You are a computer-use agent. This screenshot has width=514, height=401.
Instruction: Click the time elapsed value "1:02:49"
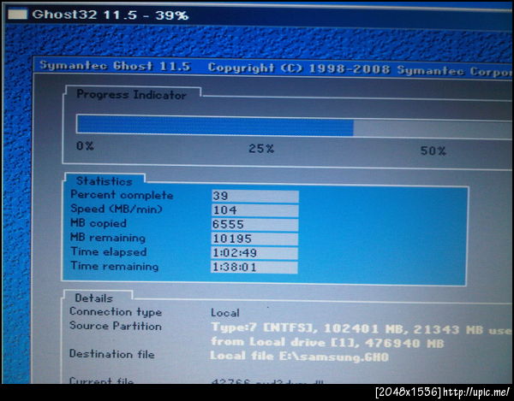(x=254, y=253)
